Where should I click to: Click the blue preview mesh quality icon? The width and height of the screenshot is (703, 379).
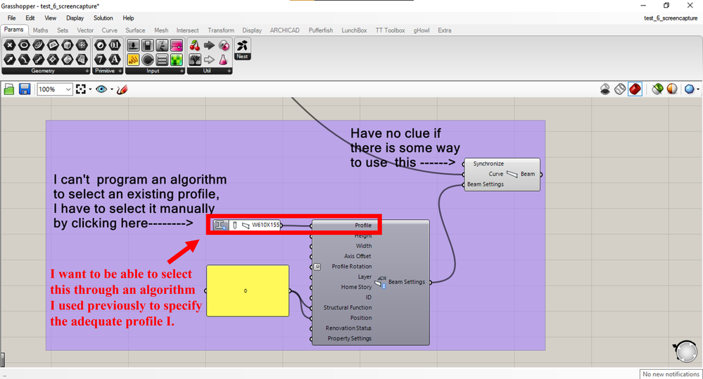(689, 89)
